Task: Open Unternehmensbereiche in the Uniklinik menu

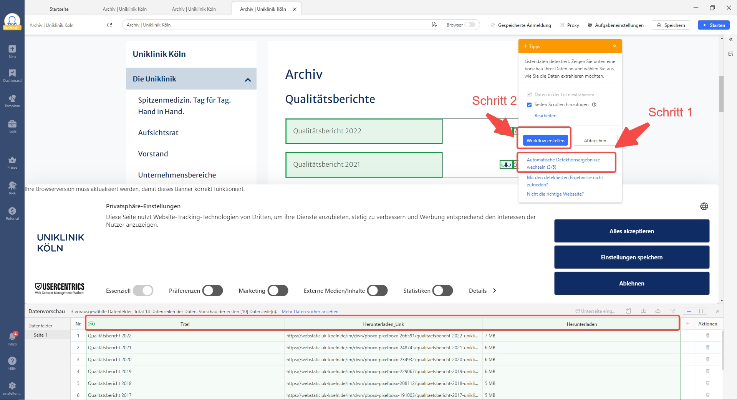Action: [177, 175]
